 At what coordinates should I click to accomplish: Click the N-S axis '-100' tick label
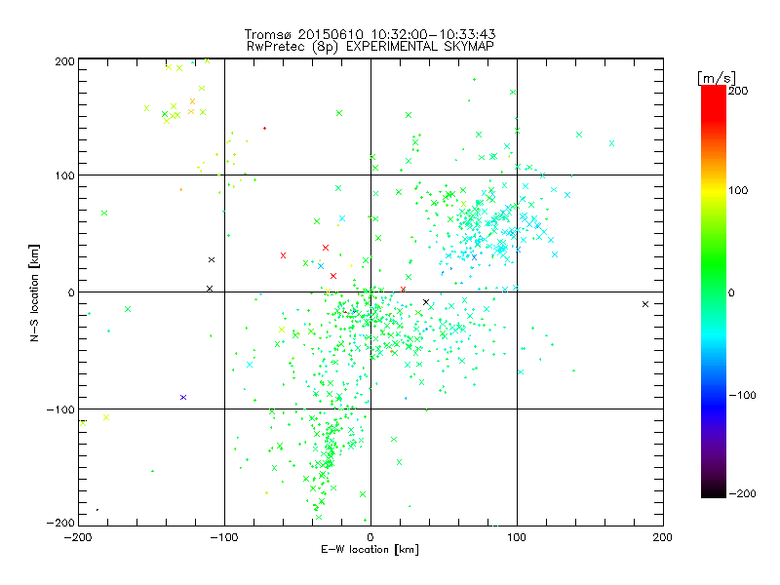[x=60, y=409]
